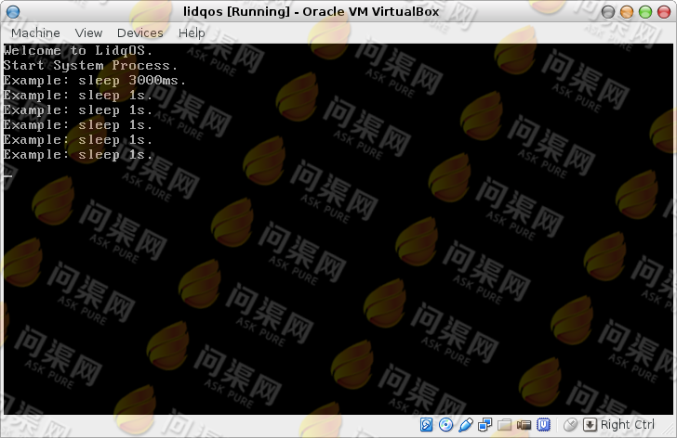The width and height of the screenshot is (677, 438).
Task: Open the Help menu
Action: [192, 33]
